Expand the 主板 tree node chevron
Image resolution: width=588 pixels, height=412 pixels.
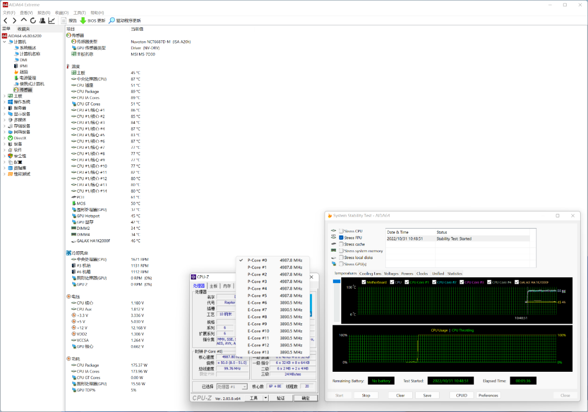(x=5, y=96)
